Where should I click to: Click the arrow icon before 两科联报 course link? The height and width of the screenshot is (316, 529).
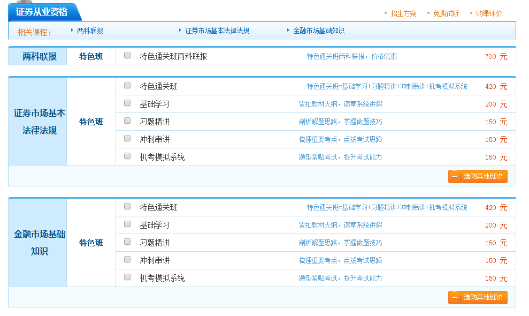point(73,31)
